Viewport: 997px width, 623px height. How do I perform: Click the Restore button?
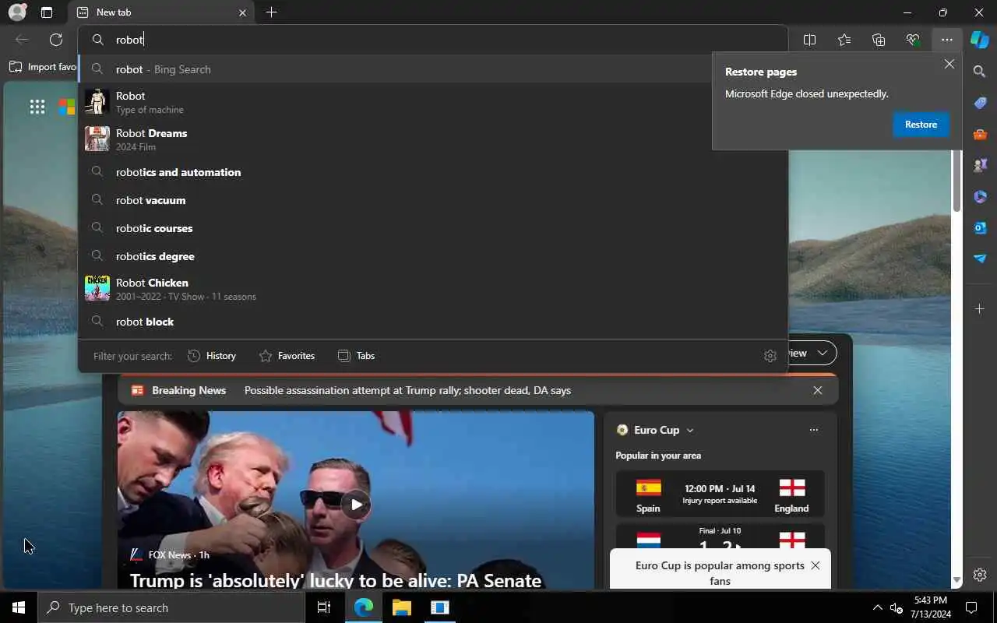point(921,125)
